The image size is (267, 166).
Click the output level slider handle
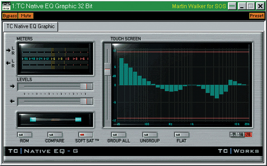point(86,102)
